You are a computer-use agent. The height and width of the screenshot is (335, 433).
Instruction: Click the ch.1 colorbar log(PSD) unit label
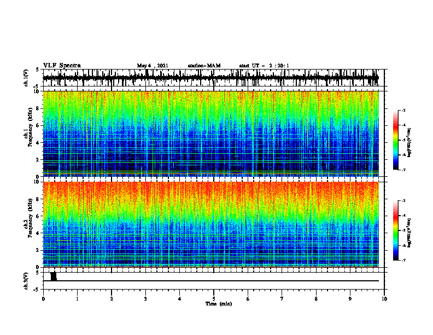(x=409, y=142)
